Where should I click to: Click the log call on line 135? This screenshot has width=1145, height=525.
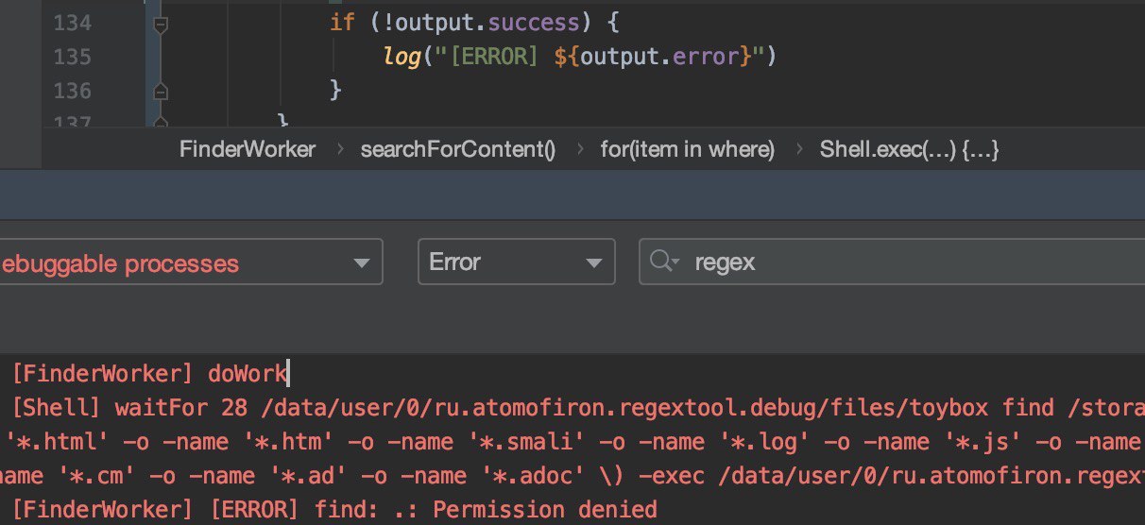pyautogui.click(x=402, y=57)
